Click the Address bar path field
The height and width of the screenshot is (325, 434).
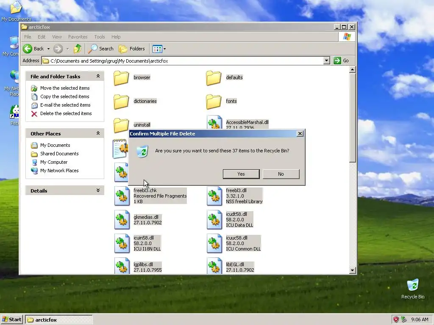click(183, 61)
